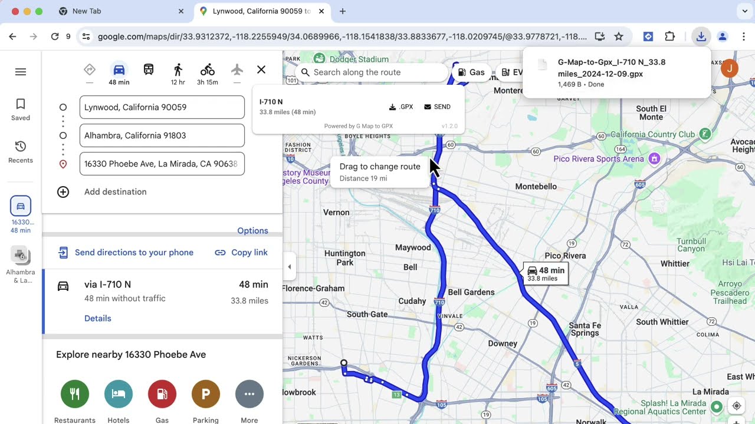The image size is (755, 424).
Task: Click the Dodger Stadium map marker
Action: 319,58
